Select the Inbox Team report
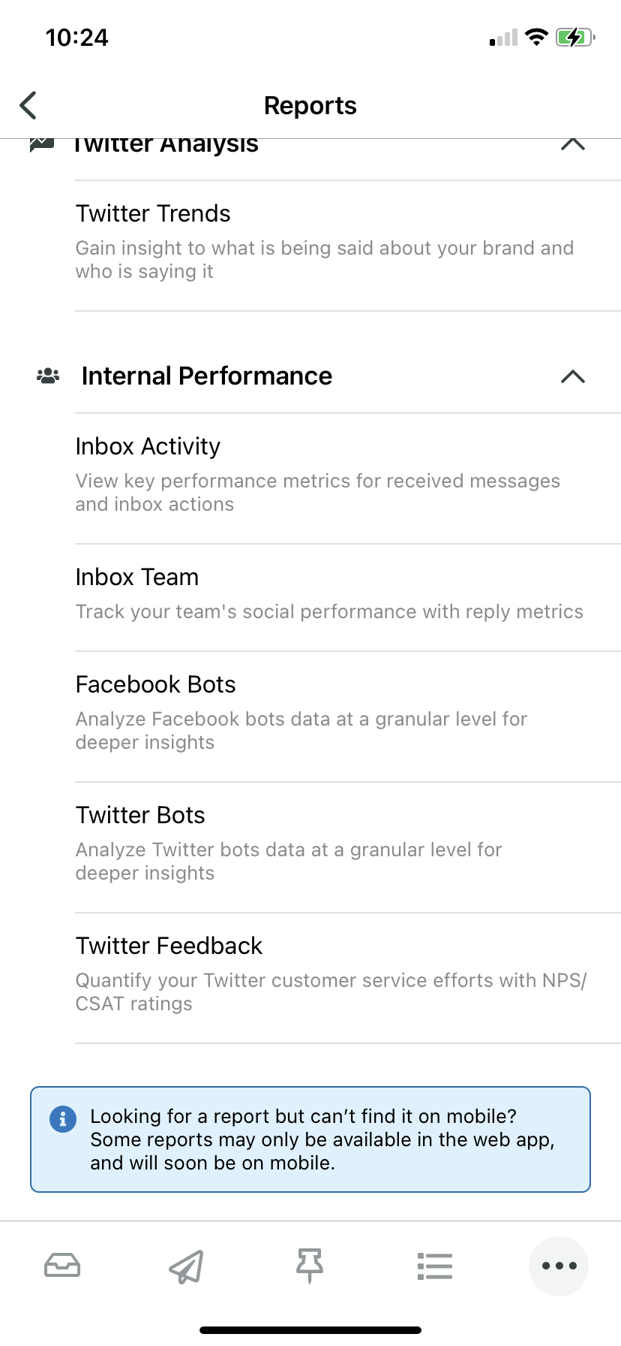 pyautogui.click(x=310, y=593)
